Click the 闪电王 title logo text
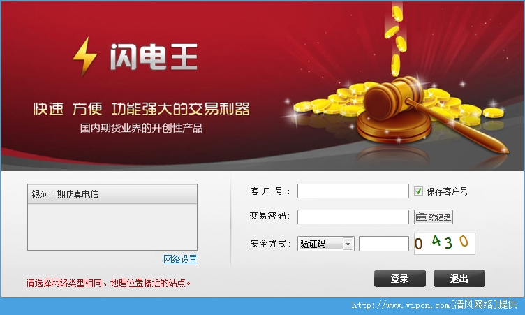This screenshot has height=315, width=525. [154, 57]
